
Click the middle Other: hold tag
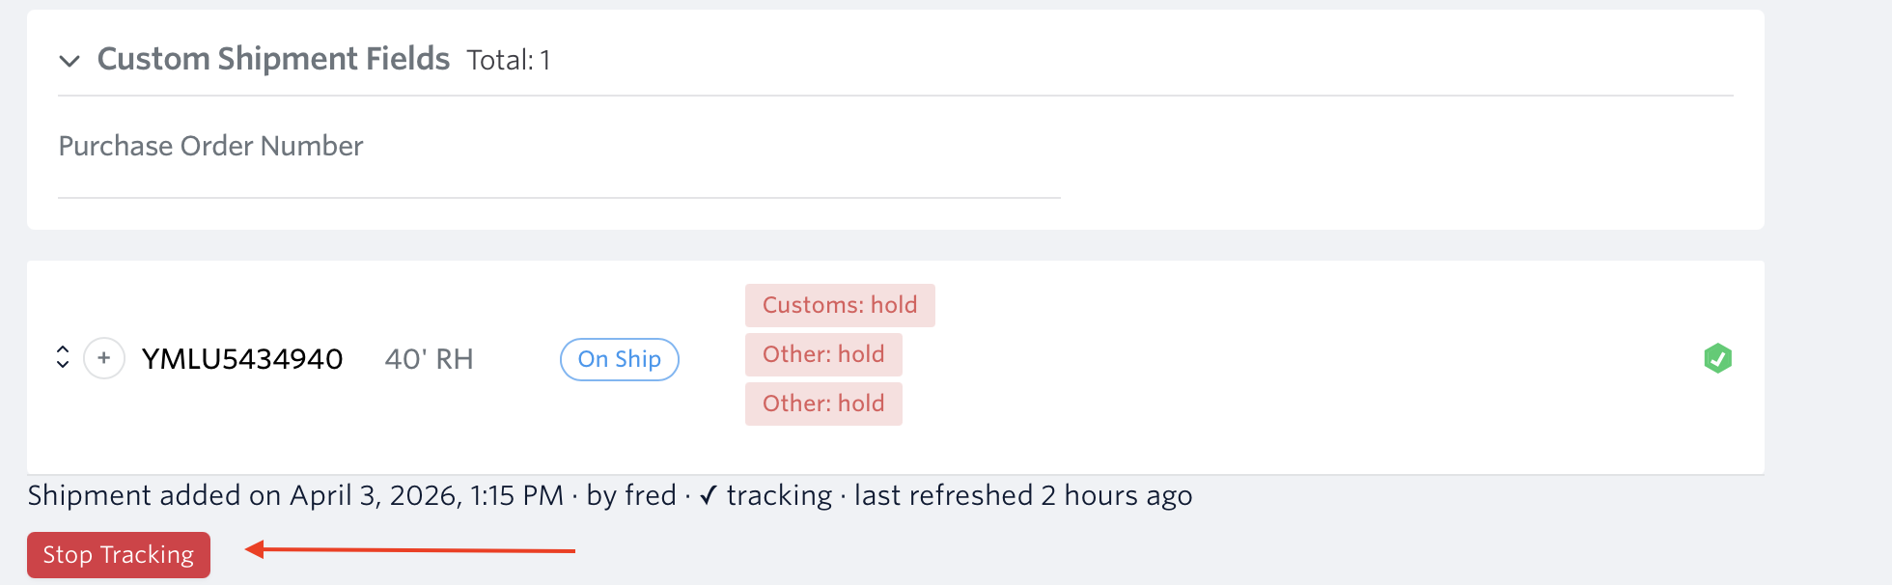click(x=822, y=354)
